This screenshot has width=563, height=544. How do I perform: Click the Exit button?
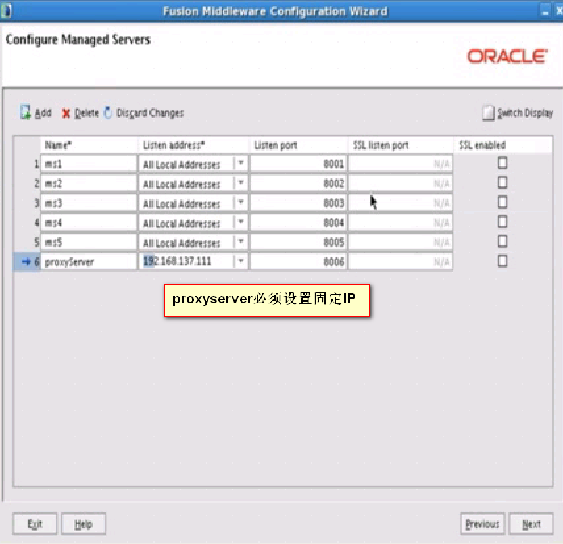pyautogui.click(x=35, y=524)
